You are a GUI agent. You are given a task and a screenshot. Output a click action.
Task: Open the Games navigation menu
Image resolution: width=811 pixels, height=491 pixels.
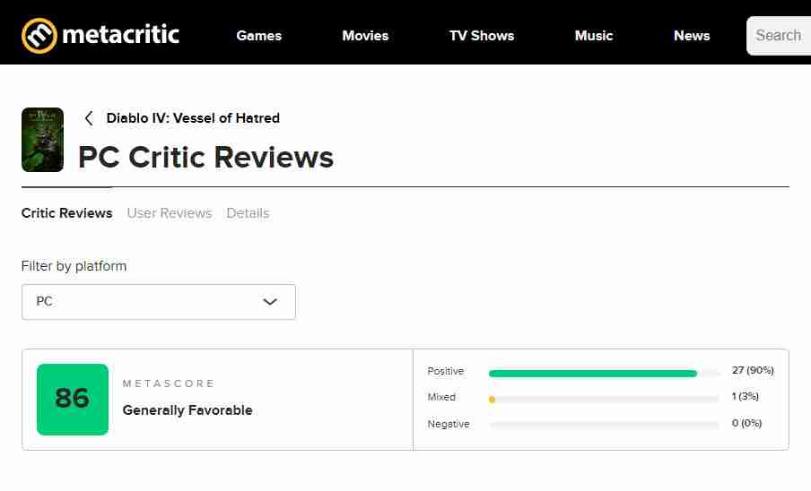[x=259, y=36]
